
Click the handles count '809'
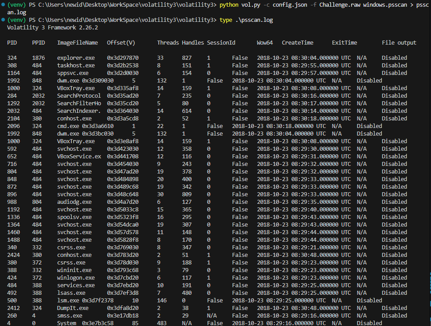pos(186,194)
